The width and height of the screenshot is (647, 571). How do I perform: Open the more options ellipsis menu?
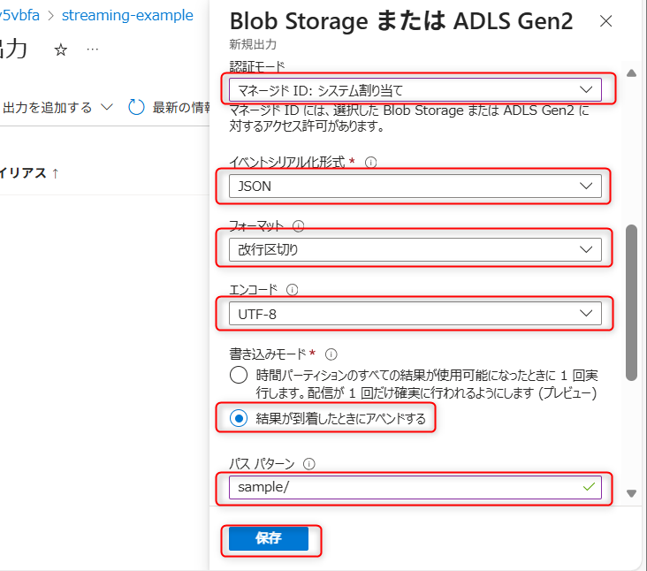tap(93, 49)
